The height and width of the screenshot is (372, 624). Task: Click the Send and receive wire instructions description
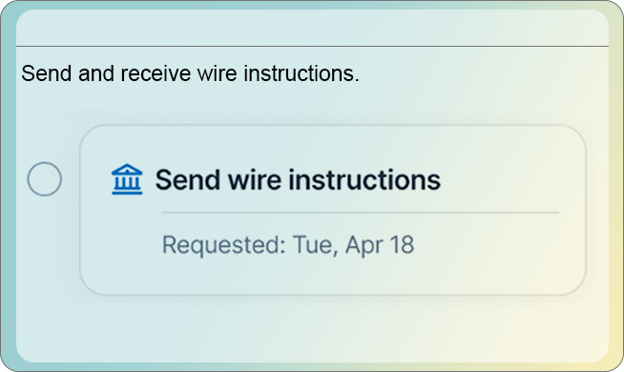pyautogui.click(x=190, y=73)
